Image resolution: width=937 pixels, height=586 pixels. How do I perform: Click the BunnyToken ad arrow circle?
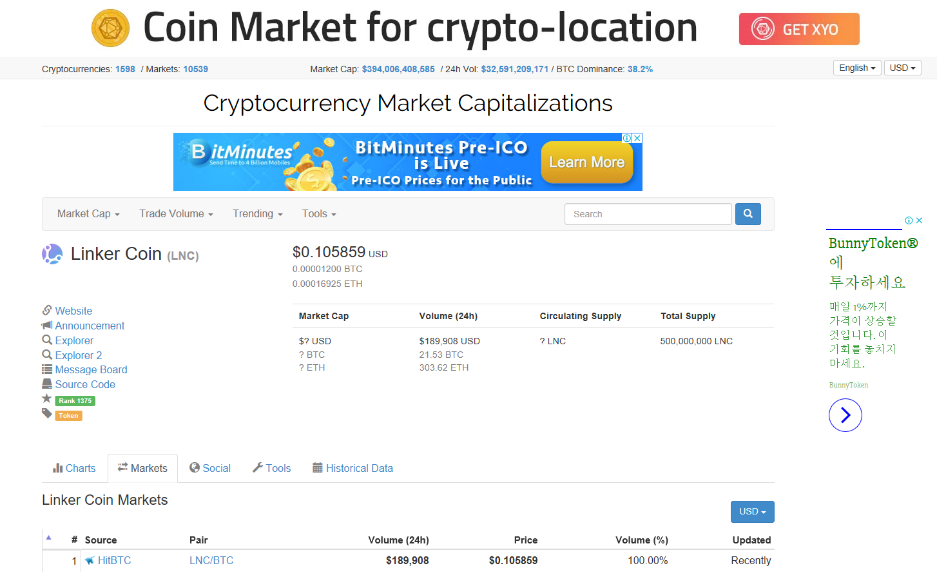click(845, 415)
